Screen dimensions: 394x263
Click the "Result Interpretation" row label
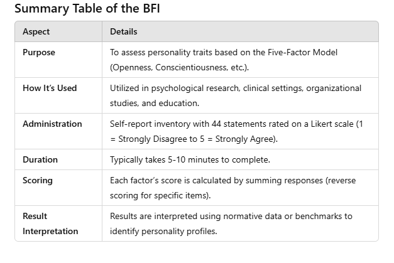tap(50, 223)
